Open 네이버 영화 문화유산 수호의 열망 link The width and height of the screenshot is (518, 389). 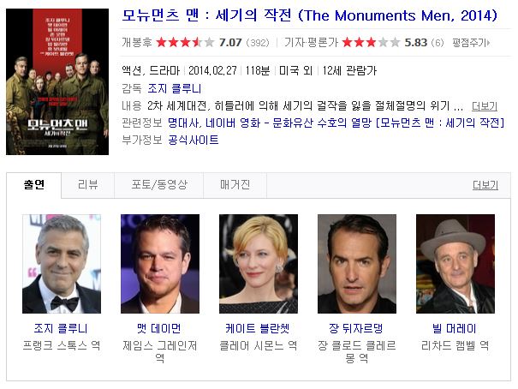(354, 123)
